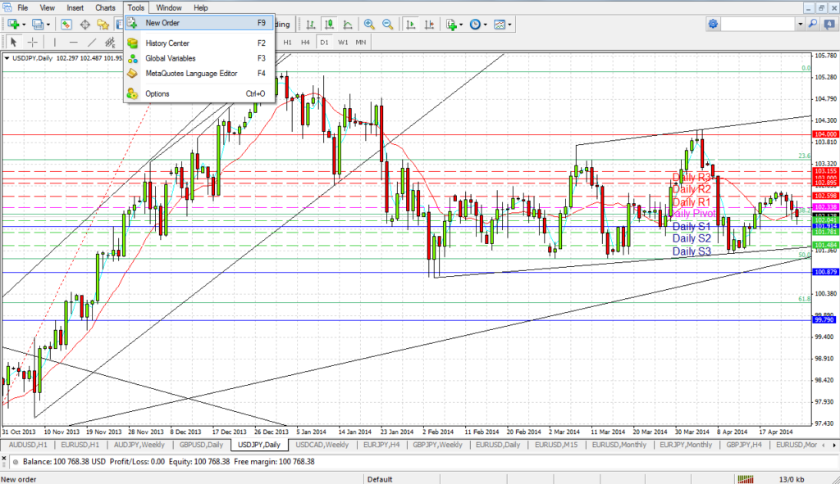
Task: Select Options in Tools menu
Action: pos(199,93)
